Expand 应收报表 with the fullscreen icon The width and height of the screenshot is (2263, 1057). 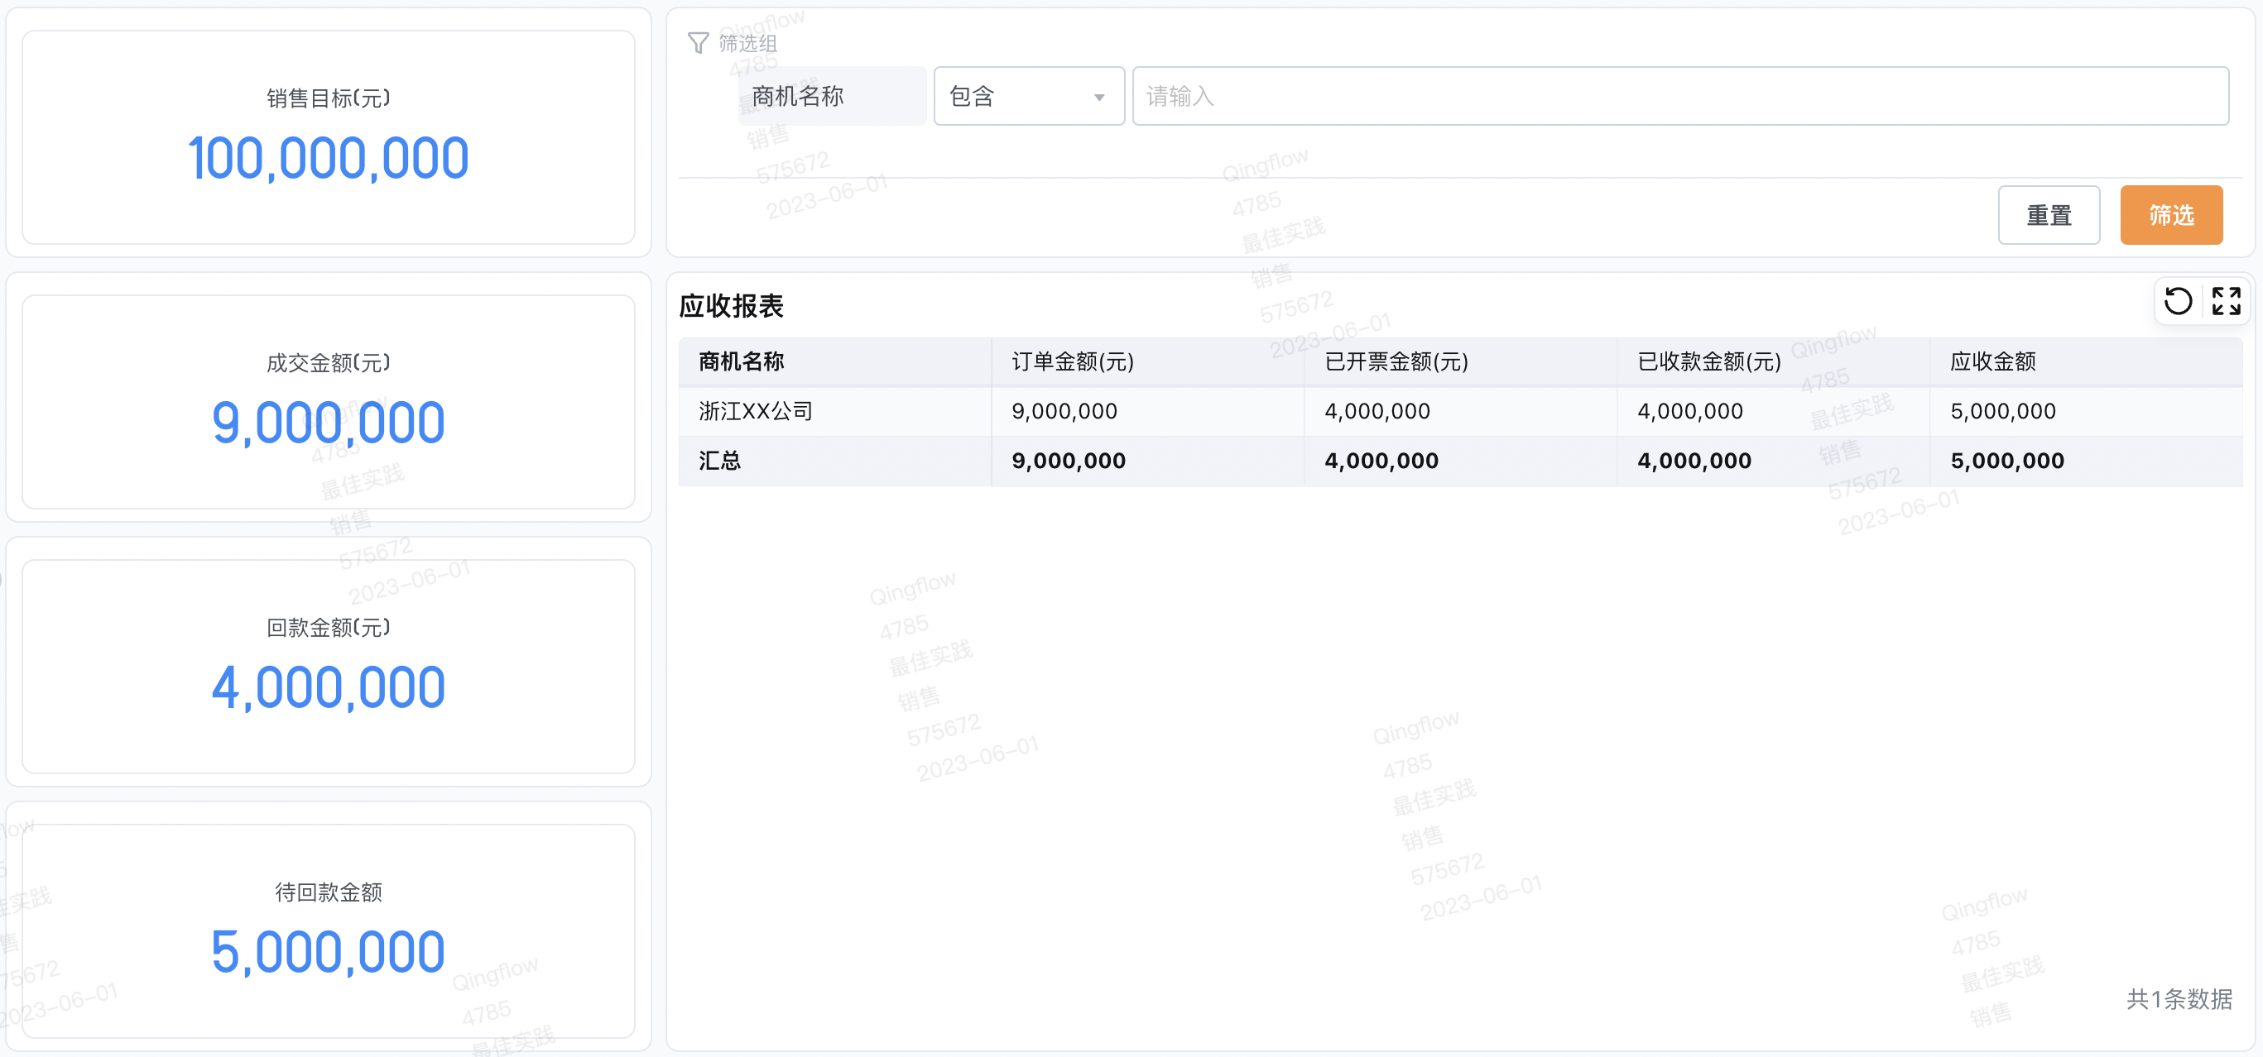coord(2226,301)
